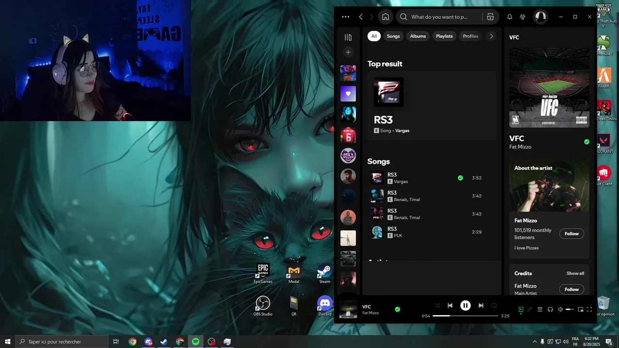Show hidden tray icons chevron
This screenshot has width=619, height=348.
pos(534,342)
